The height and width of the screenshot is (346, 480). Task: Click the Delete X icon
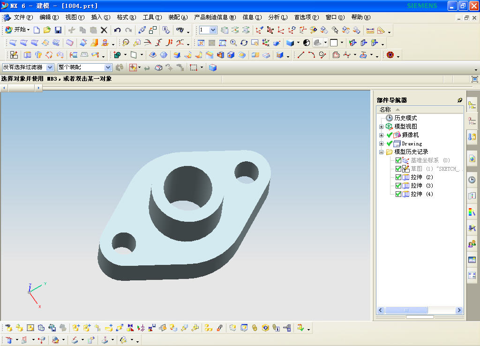coord(104,30)
